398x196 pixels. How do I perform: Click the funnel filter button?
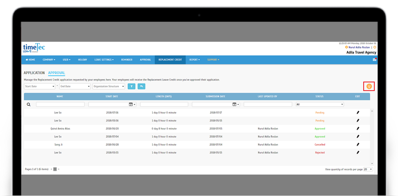coord(131,86)
